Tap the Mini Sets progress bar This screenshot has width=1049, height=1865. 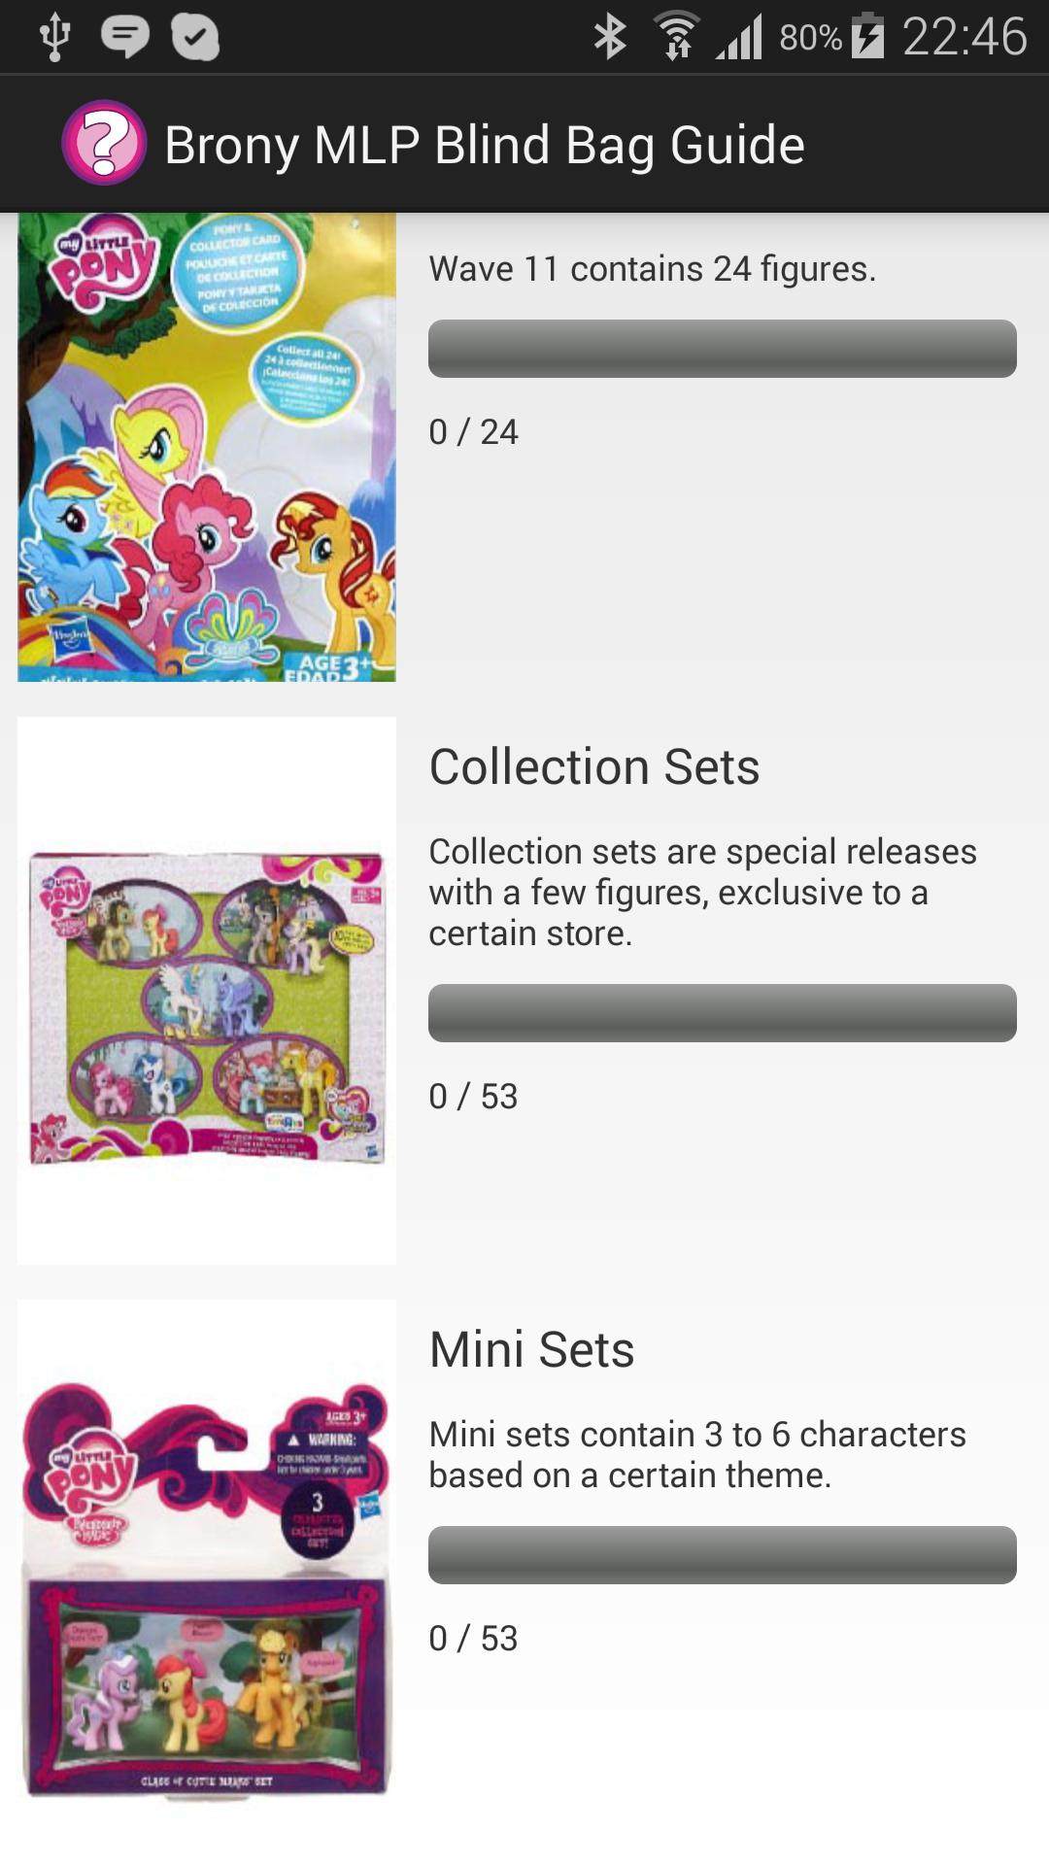[722, 1555]
